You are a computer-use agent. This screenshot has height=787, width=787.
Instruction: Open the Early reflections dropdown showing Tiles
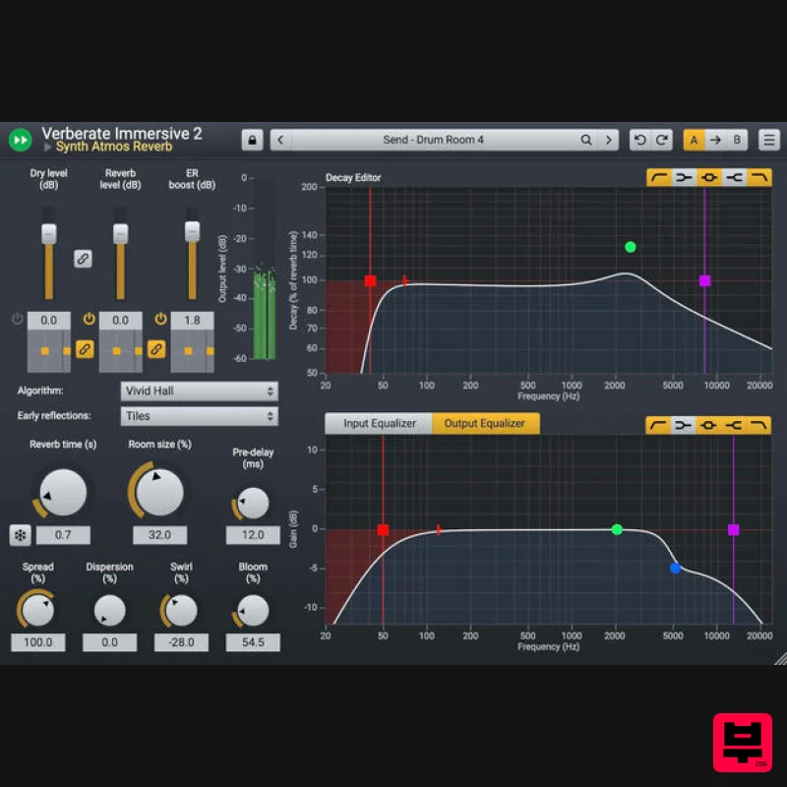[199, 416]
